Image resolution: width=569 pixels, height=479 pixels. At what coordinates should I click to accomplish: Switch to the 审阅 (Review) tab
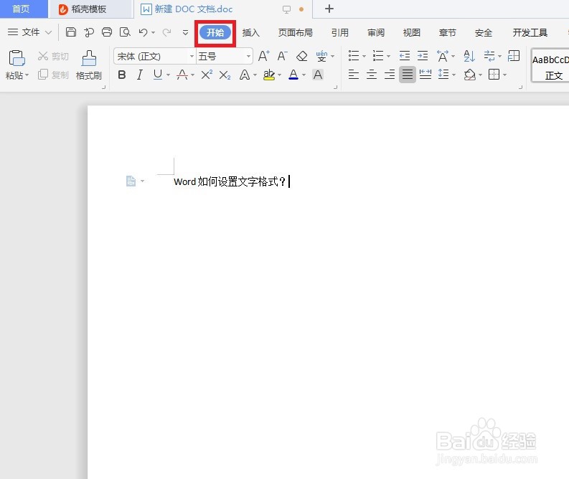(x=376, y=33)
